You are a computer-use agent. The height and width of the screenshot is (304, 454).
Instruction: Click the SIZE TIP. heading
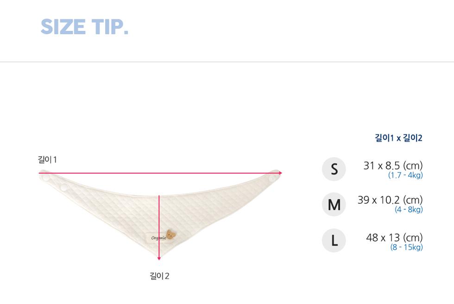coord(84,27)
